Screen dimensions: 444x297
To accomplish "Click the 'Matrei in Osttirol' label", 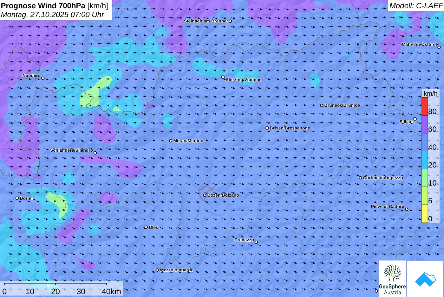I will (419, 45).
